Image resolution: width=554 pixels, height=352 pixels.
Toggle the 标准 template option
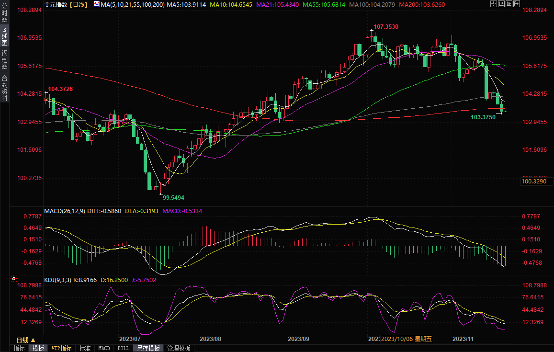(85, 348)
